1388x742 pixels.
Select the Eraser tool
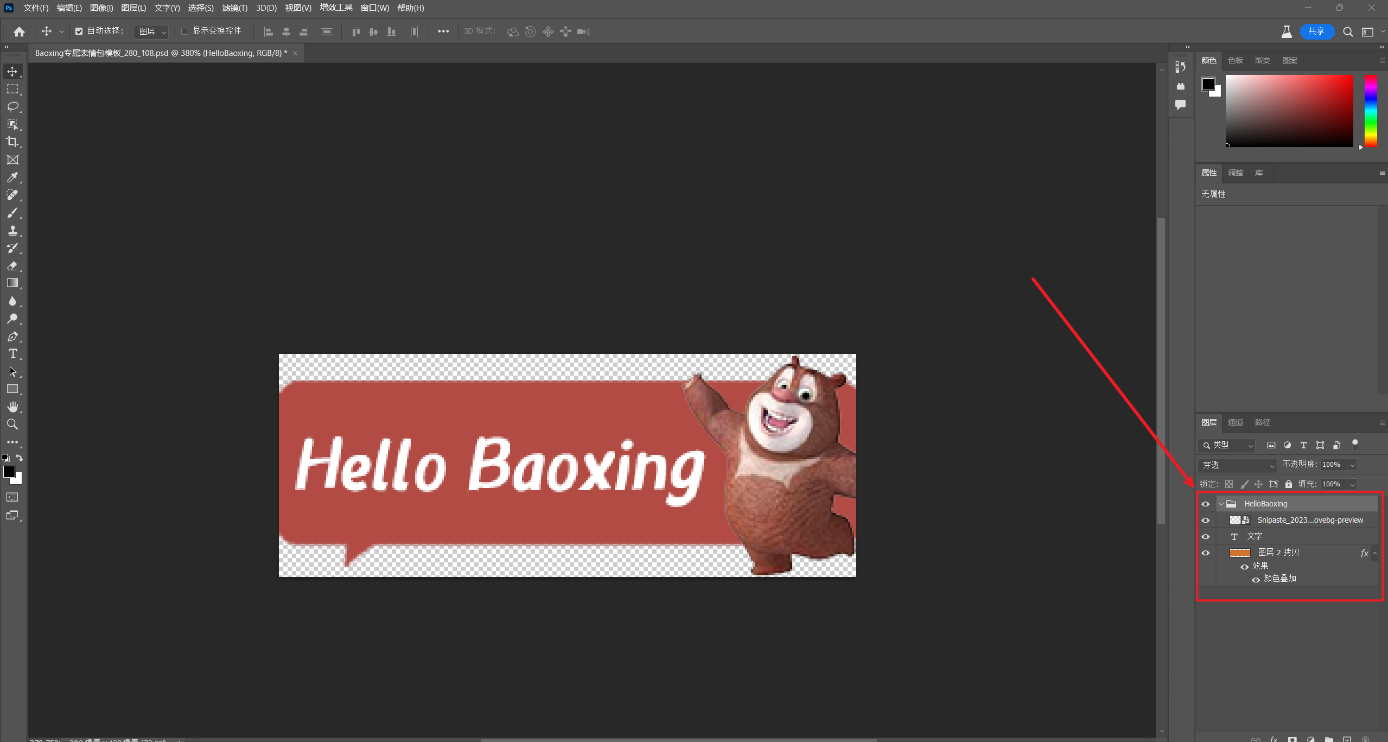coord(12,265)
